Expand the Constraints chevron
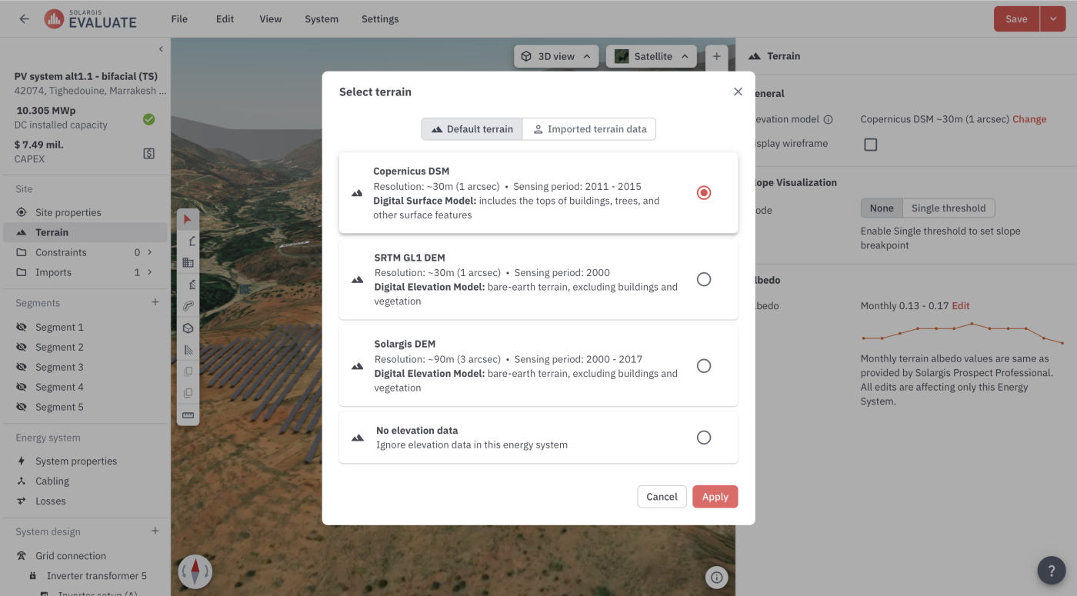Viewport: 1077px width, 596px height. pyautogui.click(x=149, y=252)
